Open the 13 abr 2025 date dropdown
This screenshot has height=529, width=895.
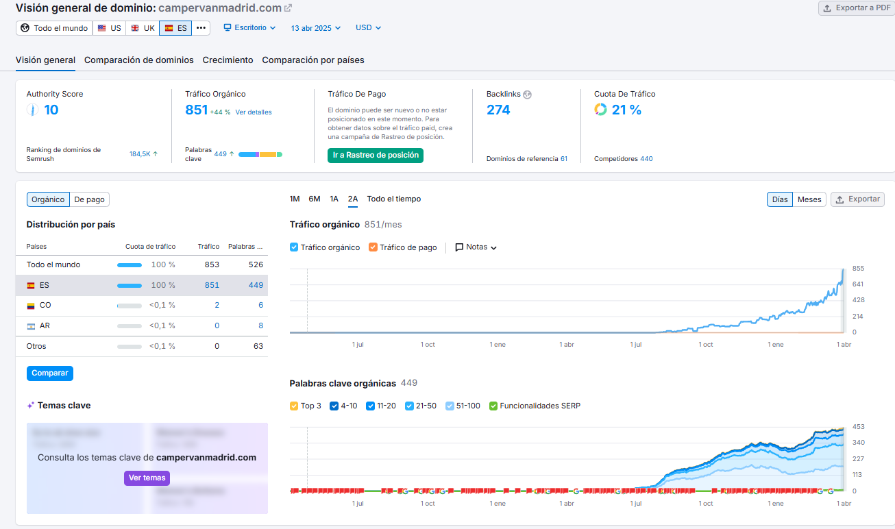point(315,28)
